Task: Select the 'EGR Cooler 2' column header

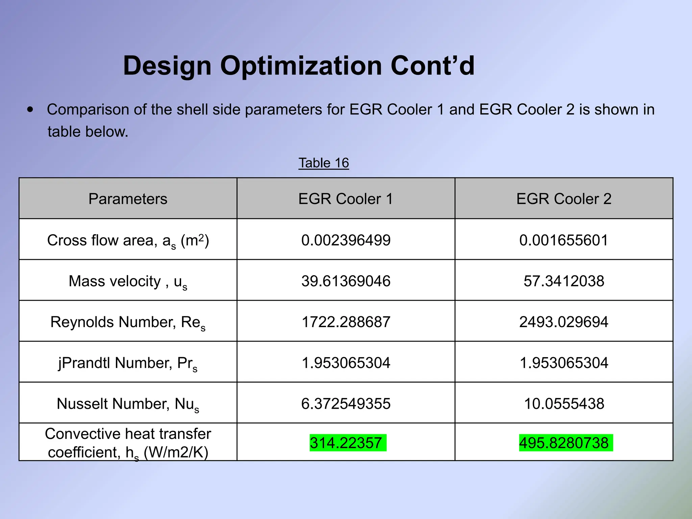Action: click(564, 198)
